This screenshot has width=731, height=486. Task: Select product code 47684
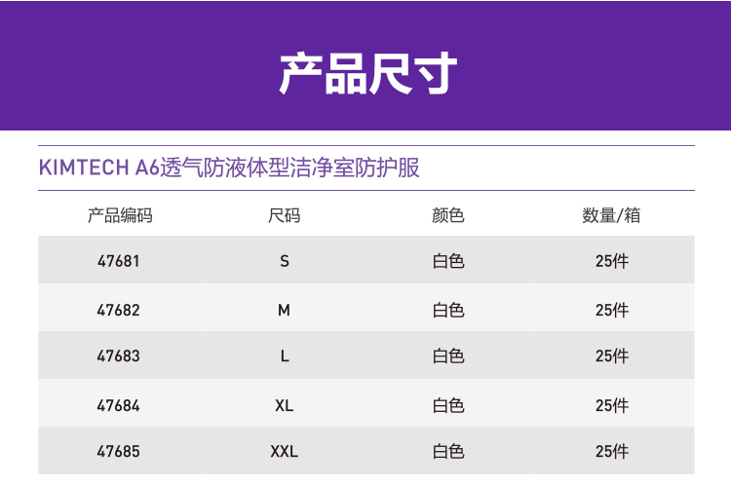(x=119, y=405)
